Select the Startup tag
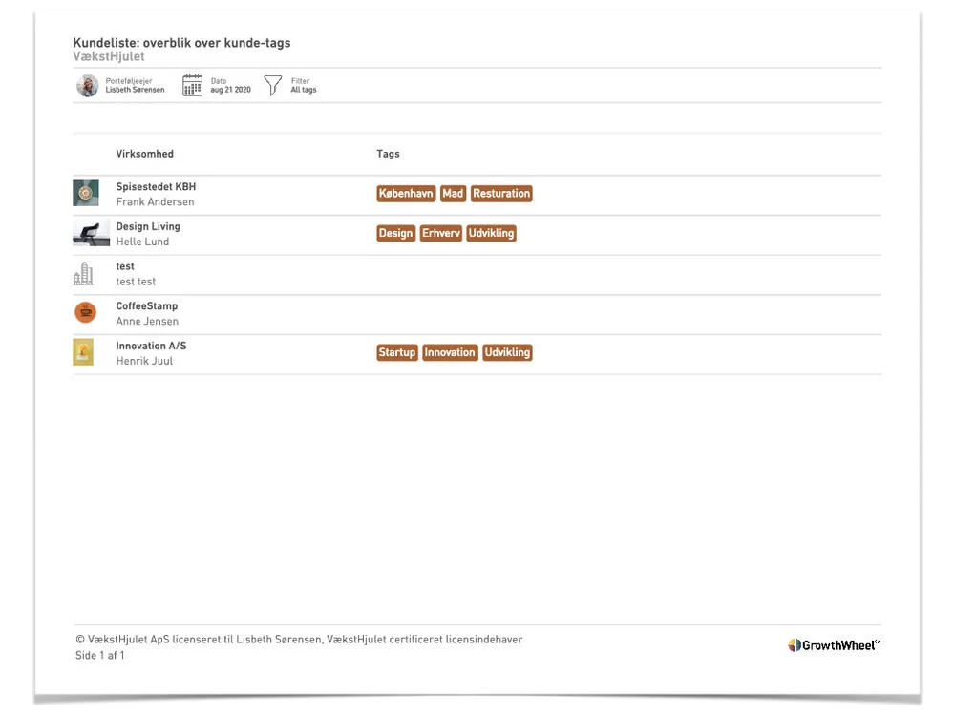 click(x=397, y=352)
